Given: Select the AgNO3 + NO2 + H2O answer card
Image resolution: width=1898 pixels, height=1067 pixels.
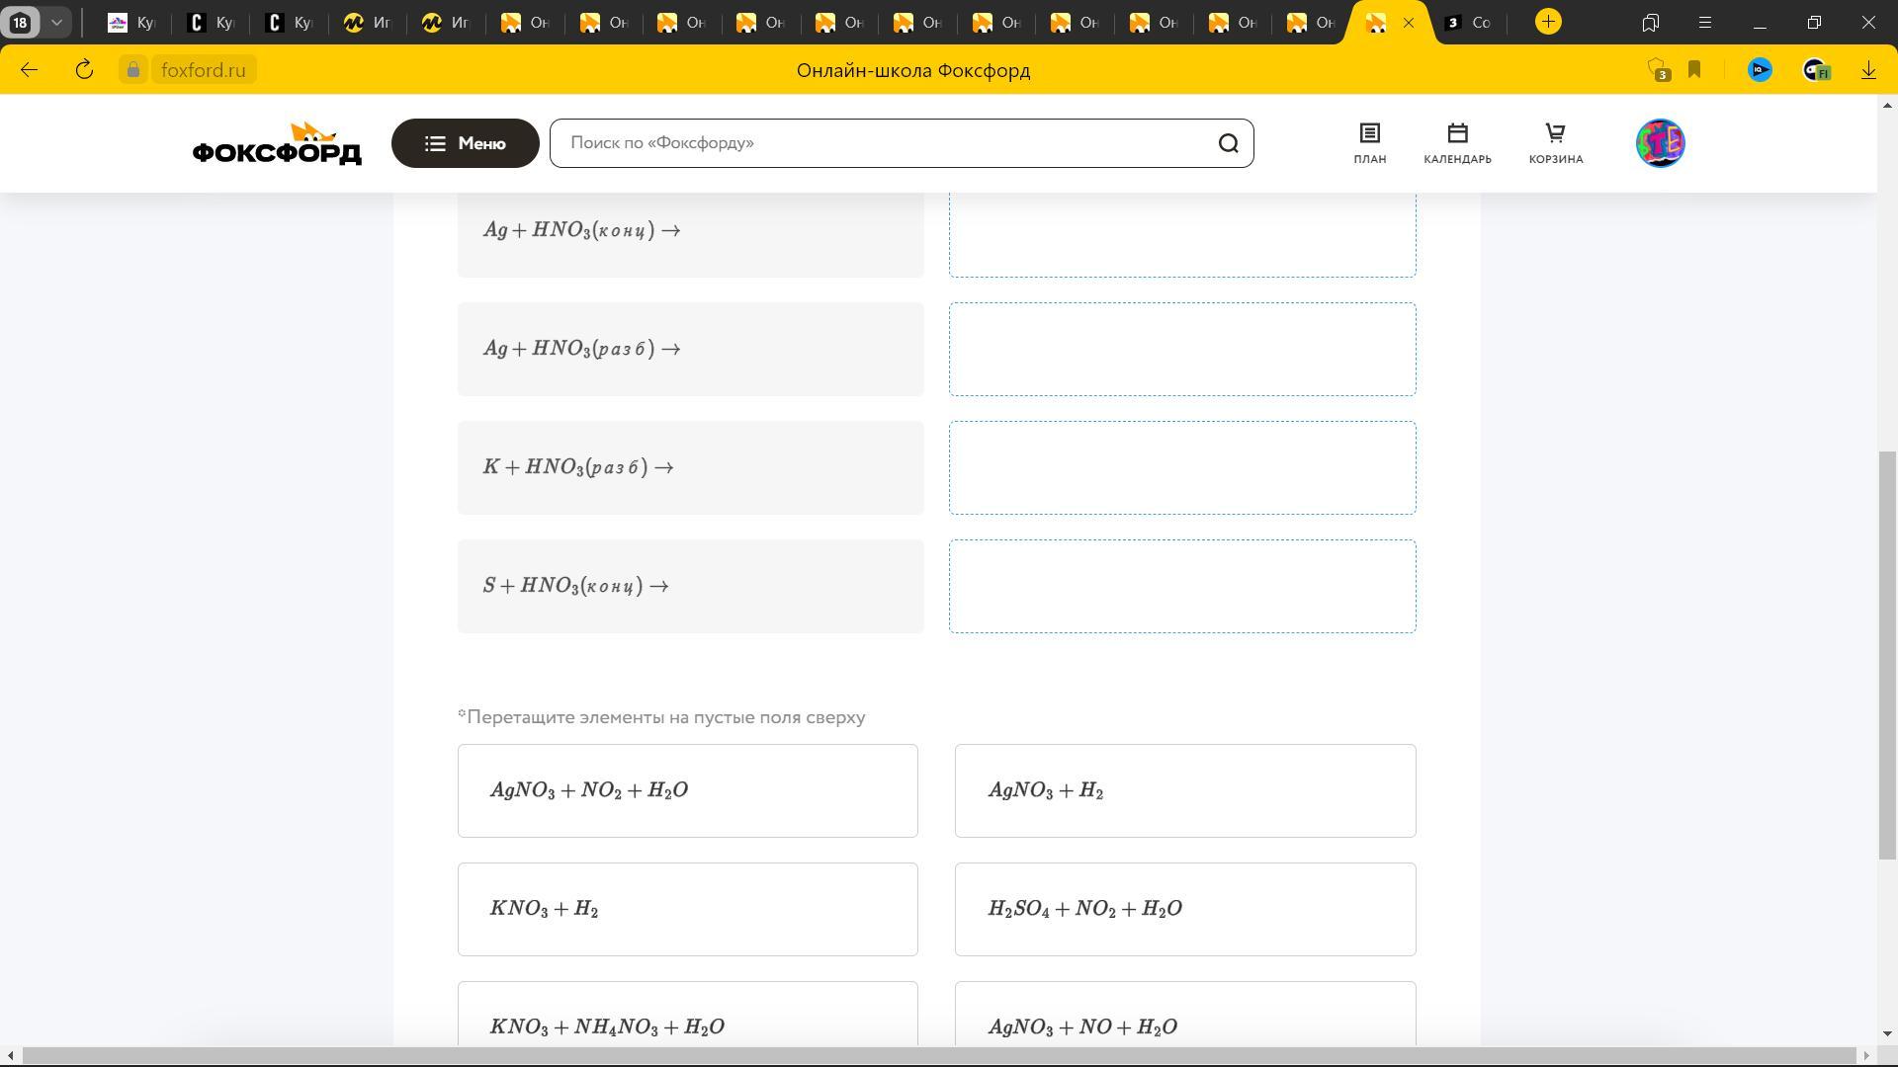Looking at the screenshot, I should (687, 790).
